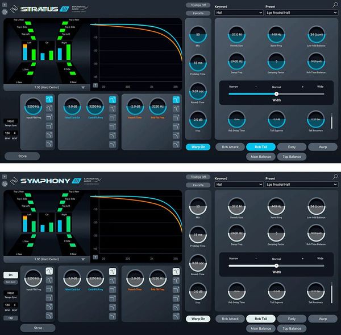Open the Preset dropdown in Stratus 3D

[x=301, y=13]
